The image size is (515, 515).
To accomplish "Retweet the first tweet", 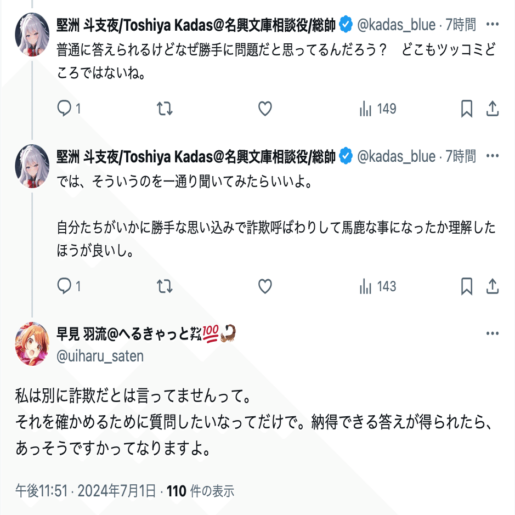I will click(165, 109).
